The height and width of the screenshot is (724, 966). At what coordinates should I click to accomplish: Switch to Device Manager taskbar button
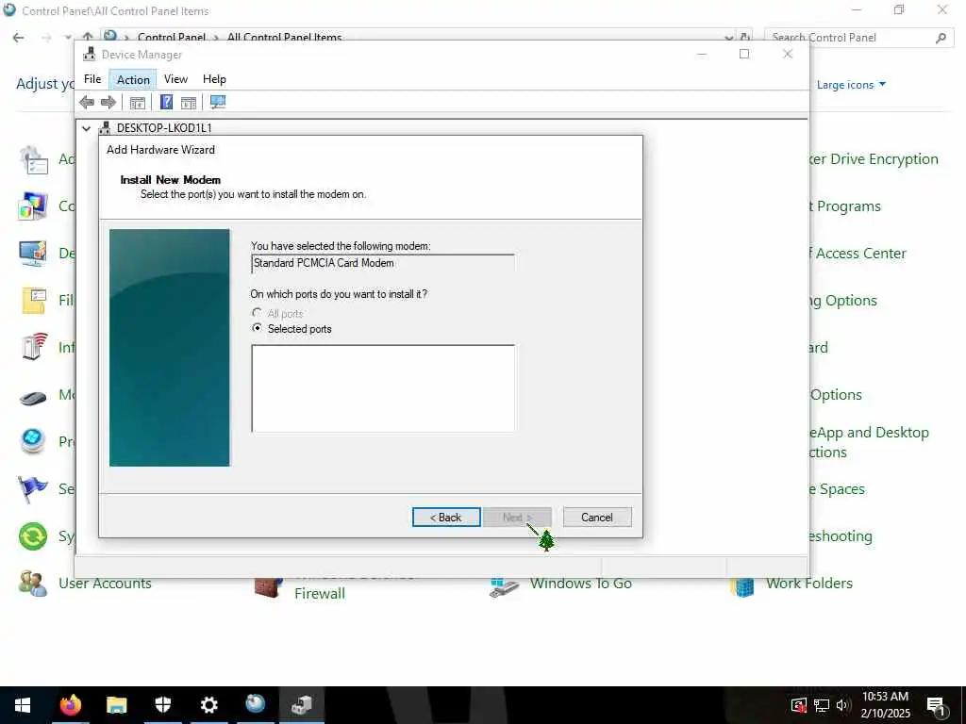[x=301, y=705]
